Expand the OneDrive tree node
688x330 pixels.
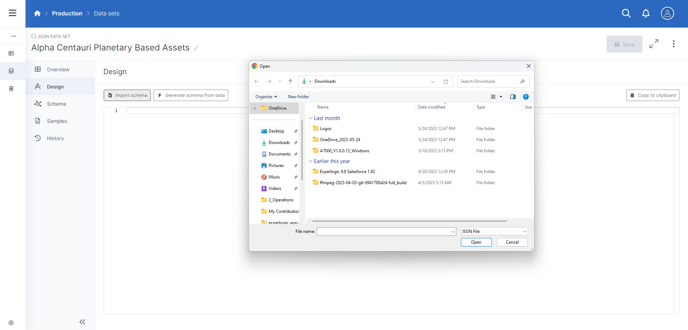pos(255,108)
